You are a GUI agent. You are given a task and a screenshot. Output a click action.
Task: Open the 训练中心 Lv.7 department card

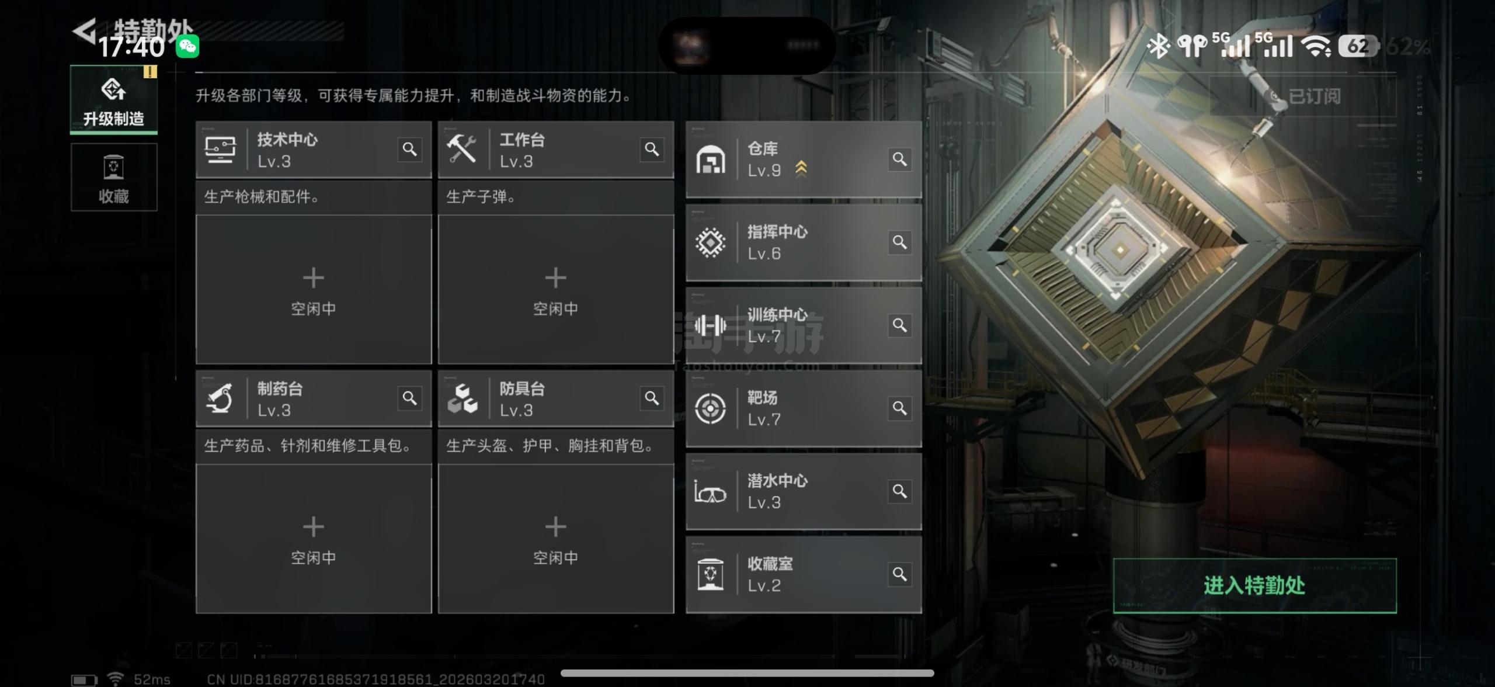tap(804, 325)
